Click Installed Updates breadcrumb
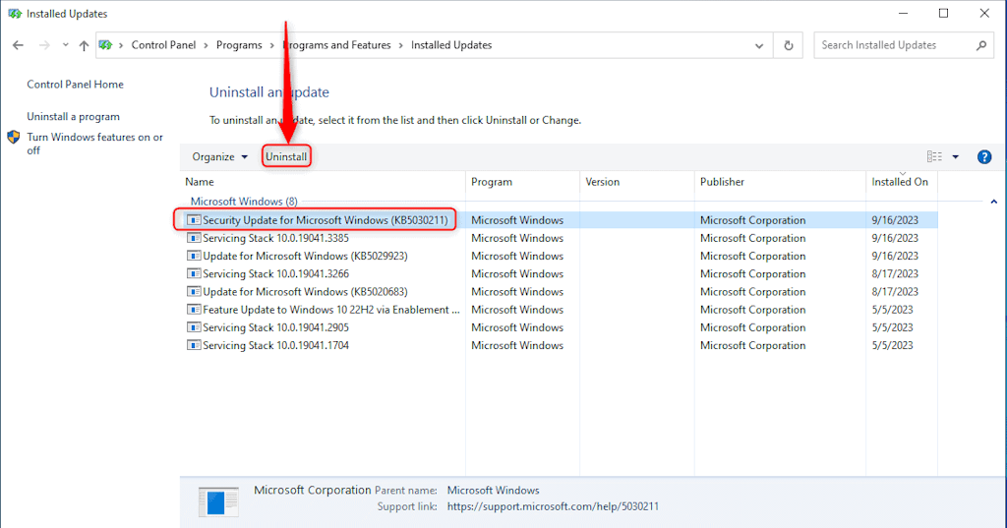1007x528 pixels. [451, 45]
